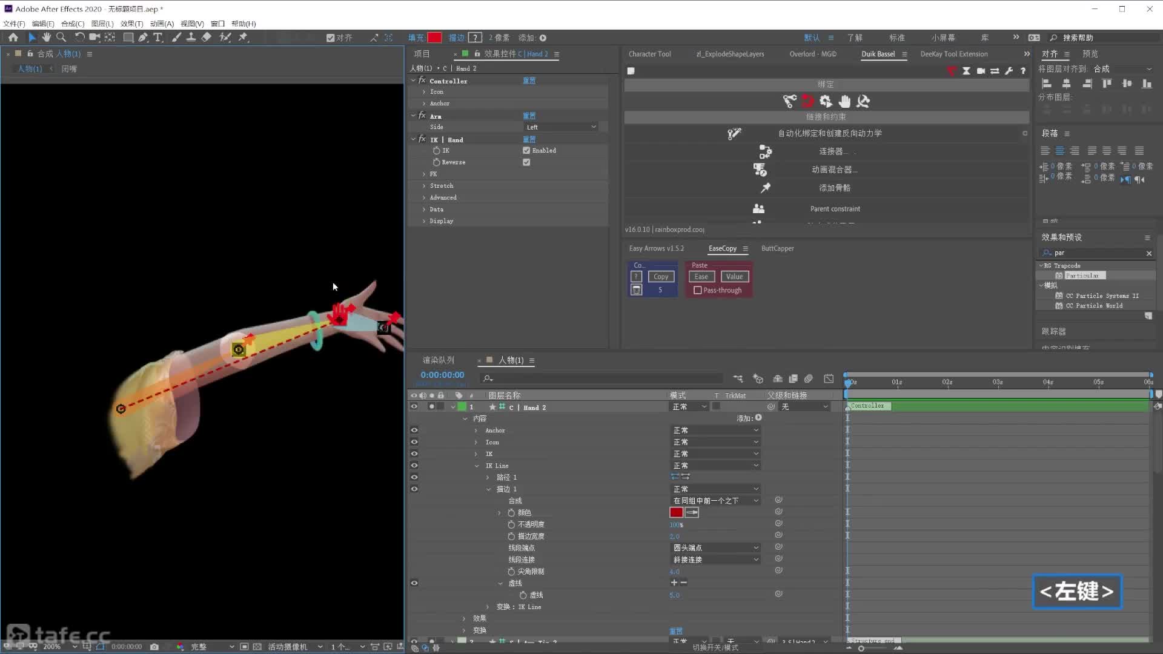Click the Duik auto-rig wand icon
Viewport: 1163px width, 654px height.
(x=734, y=133)
